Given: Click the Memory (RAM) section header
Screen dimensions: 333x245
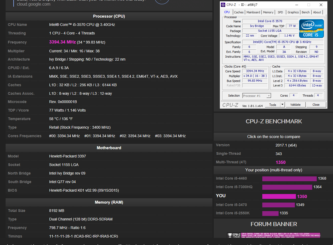Looking at the screenshot, I should 109,202.
